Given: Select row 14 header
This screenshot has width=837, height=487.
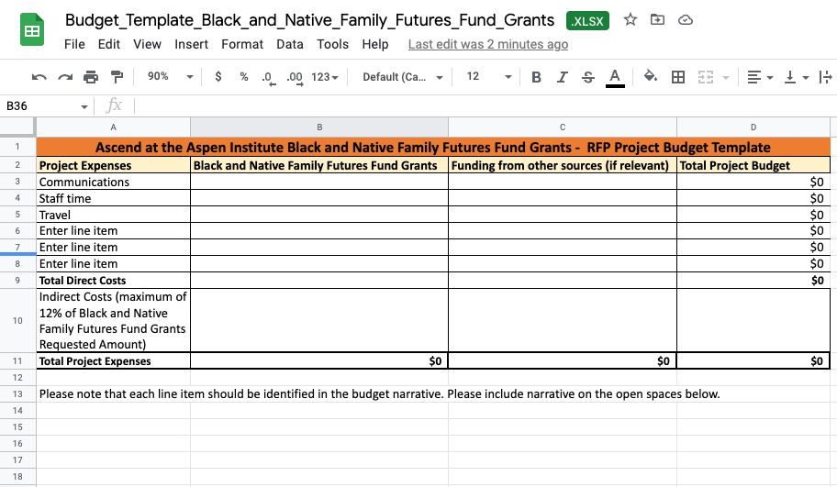Looking at the screenshot, I should click(17, 411).
